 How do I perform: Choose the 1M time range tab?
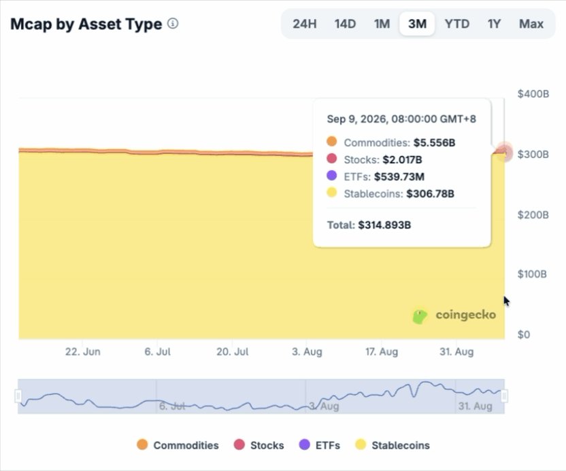pos(382,24)
